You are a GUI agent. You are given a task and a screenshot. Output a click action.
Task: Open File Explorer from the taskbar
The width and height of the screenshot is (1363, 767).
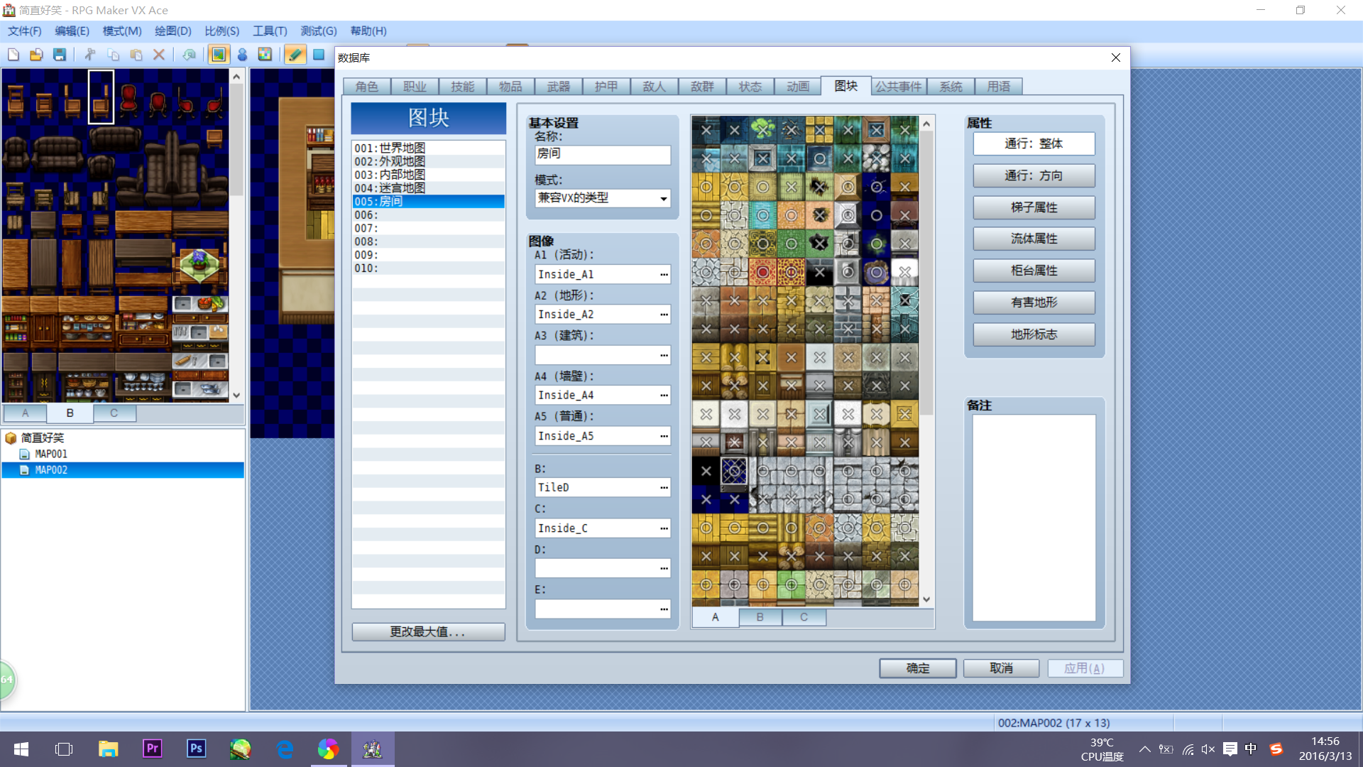pyautogui.click(x=108, y=749)
